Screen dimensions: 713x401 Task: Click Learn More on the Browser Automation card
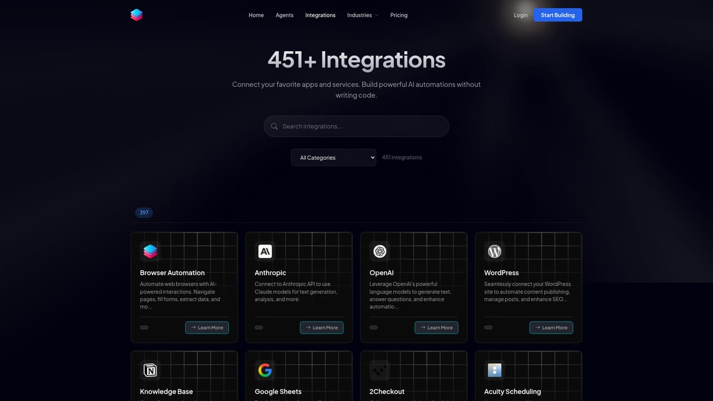point(207,327)
